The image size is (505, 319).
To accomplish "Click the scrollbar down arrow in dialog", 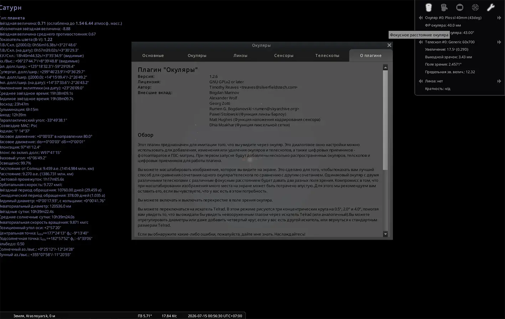I will click(385, 234).
